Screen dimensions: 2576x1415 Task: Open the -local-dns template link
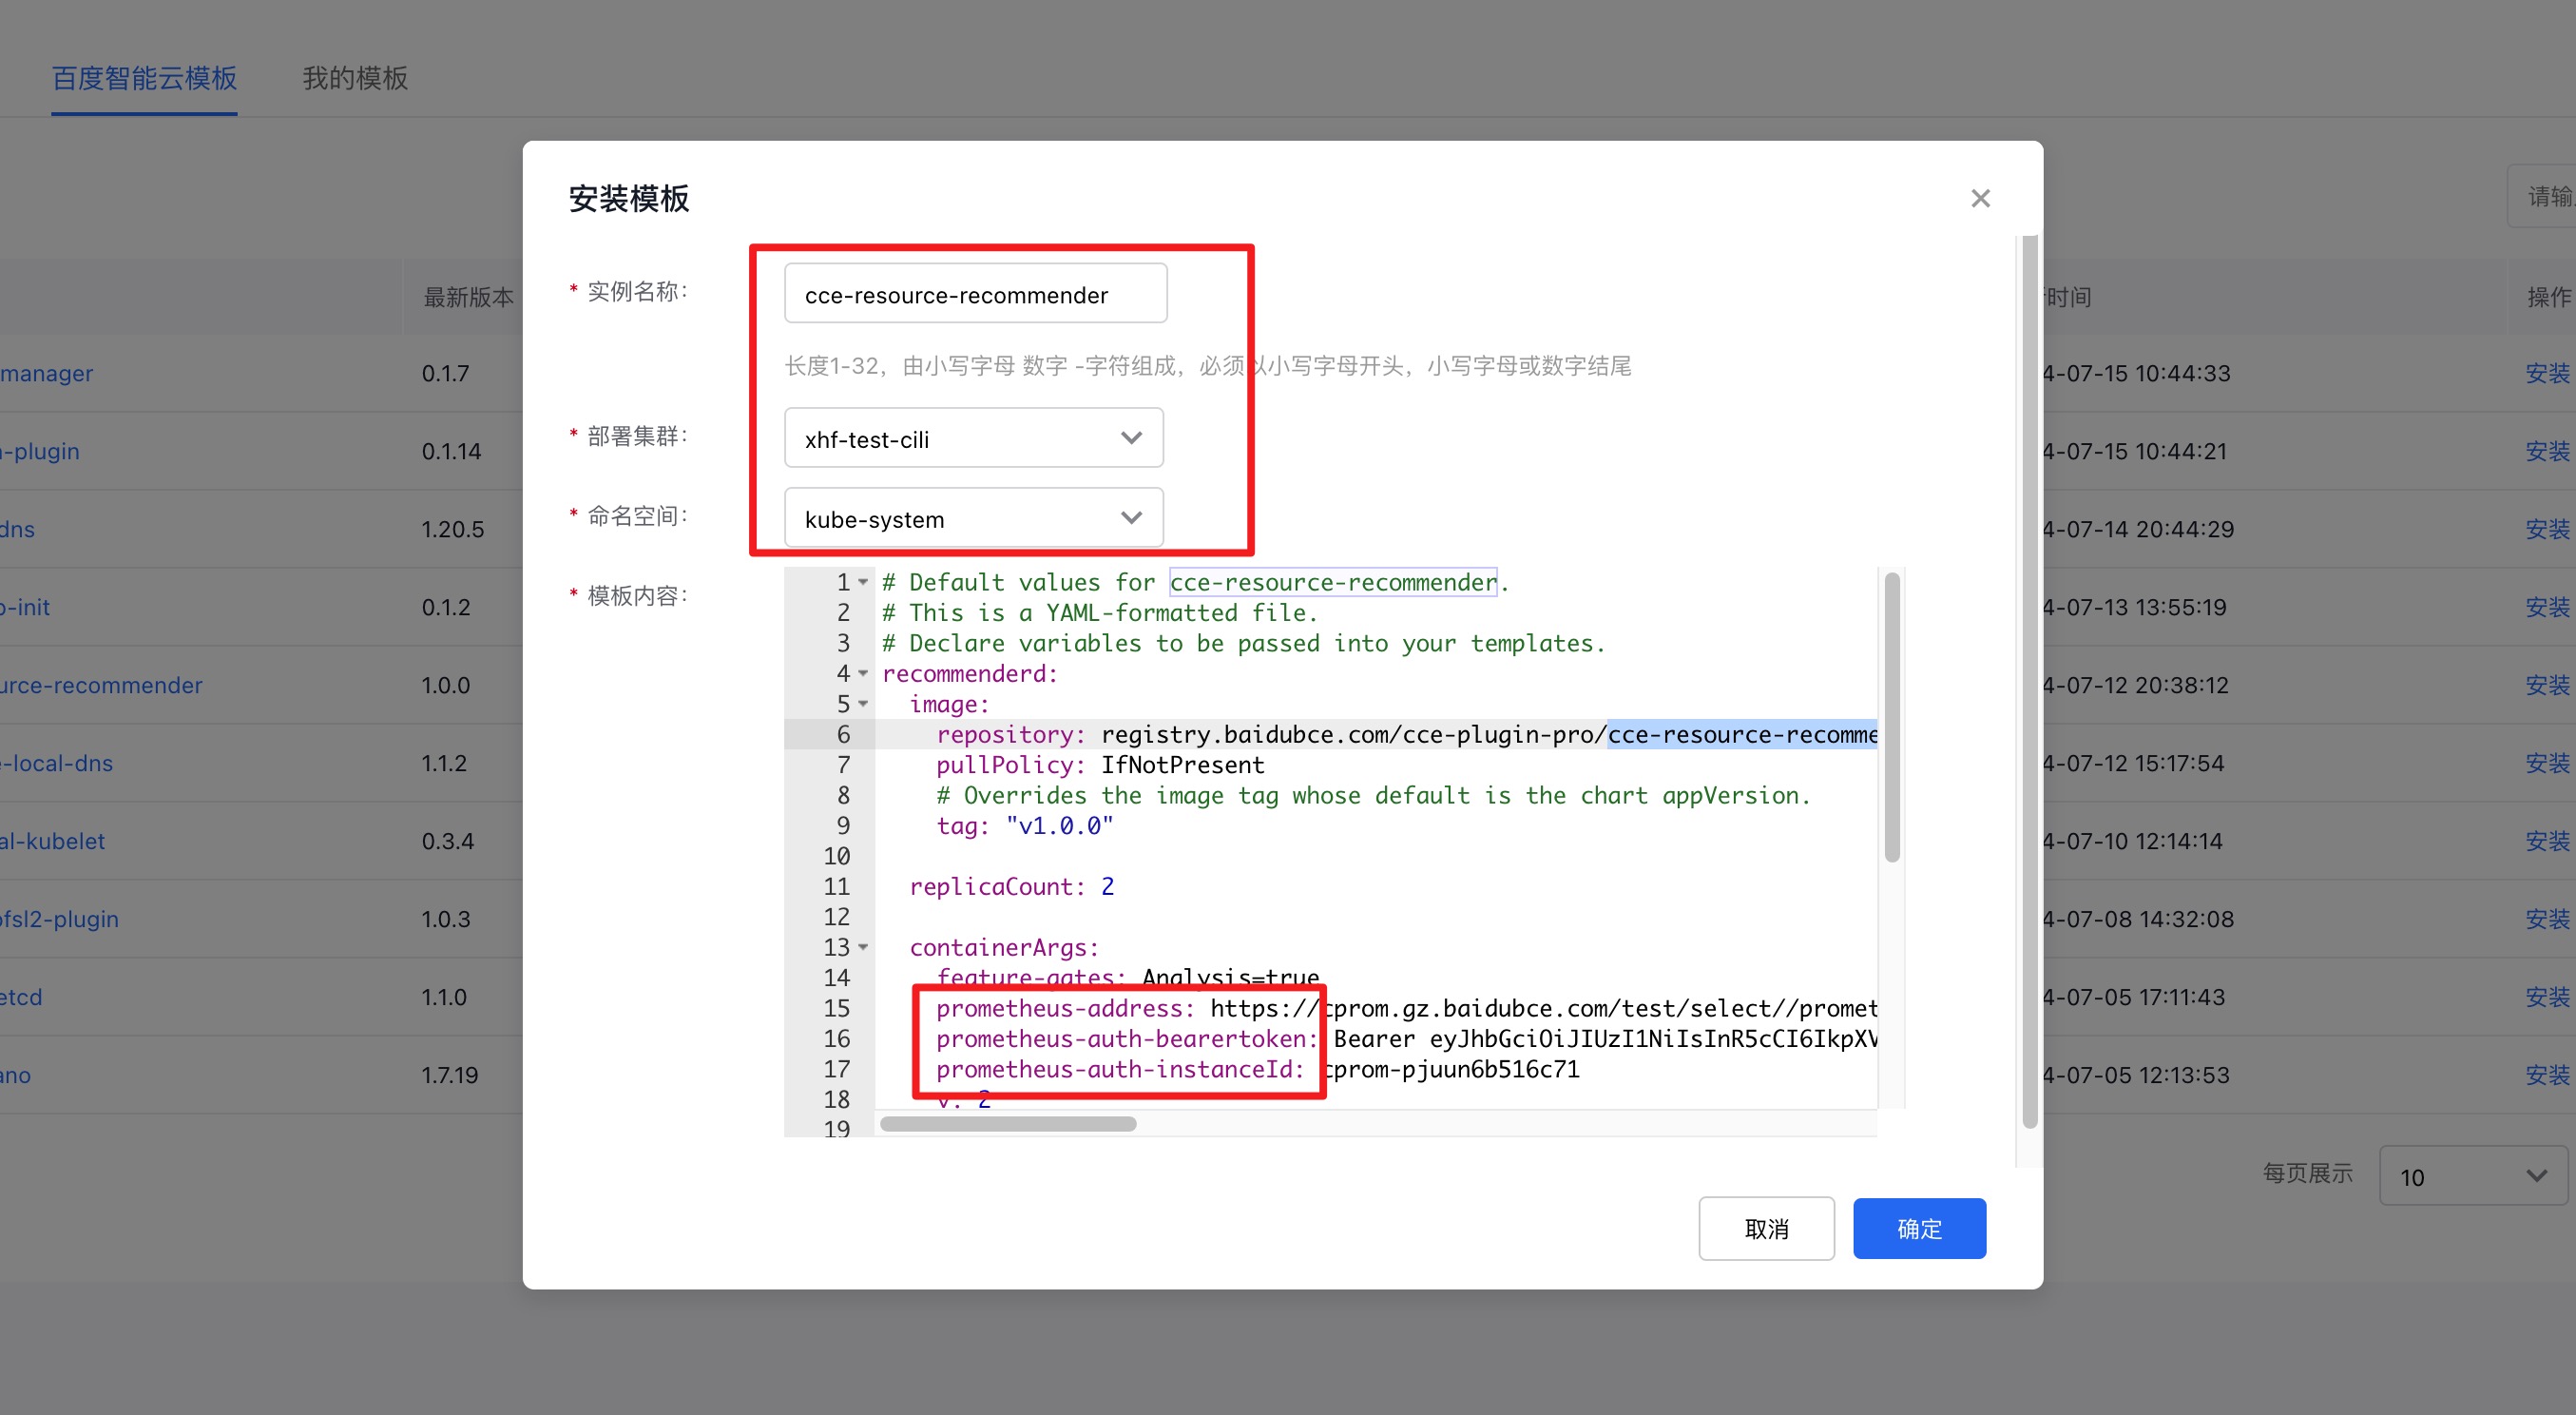(x=57, y=764)
